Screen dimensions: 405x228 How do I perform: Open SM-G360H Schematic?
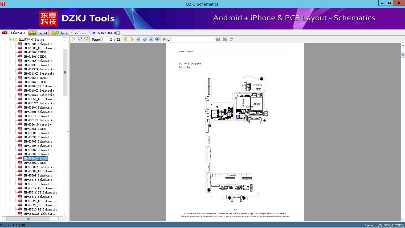point(38,107)
